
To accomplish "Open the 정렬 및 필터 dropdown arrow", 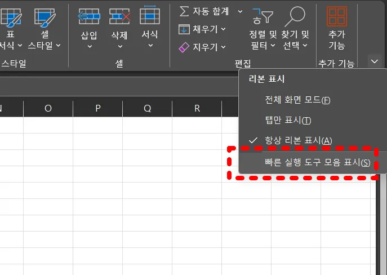I will coord(273,46).
